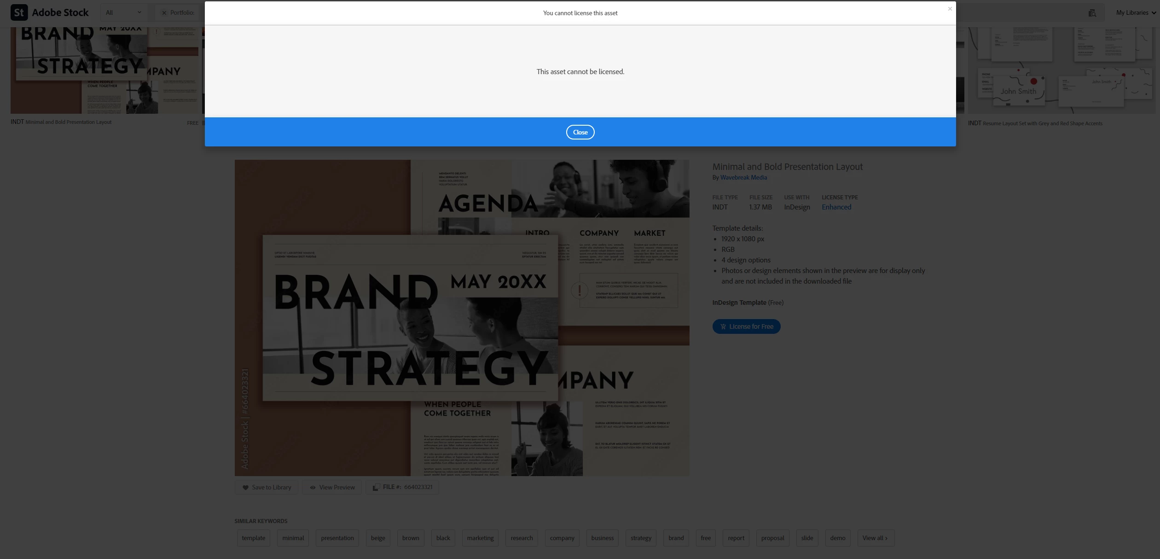Select the strategy keyword tag

641,538
